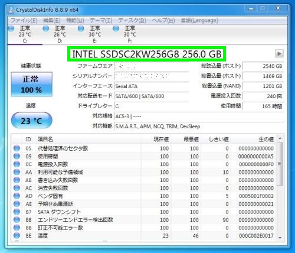The height and width of the screenshot is (253, 295).
Task: Click the power on hours 165 時間 value
Action: (263, 106)
